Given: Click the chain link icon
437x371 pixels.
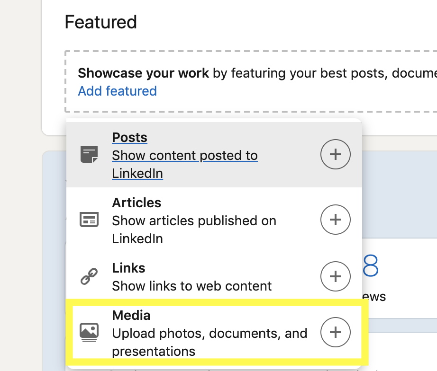Looking at the screenshot, I should 89,276.
